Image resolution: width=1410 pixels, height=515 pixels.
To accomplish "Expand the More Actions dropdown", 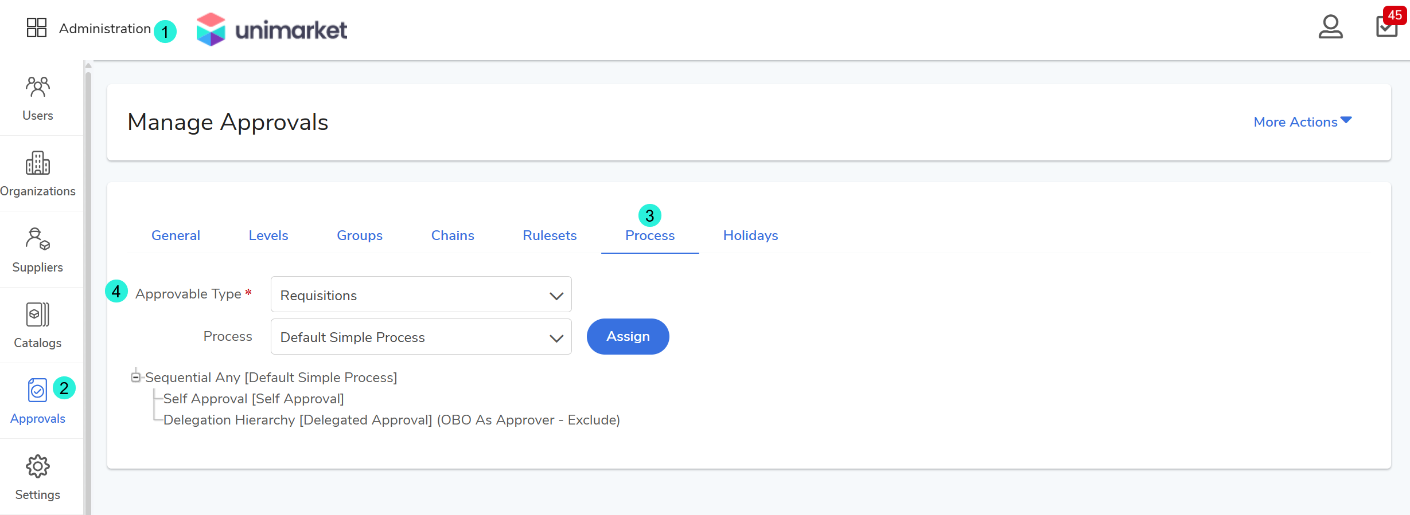I will tap(1302, 122).
